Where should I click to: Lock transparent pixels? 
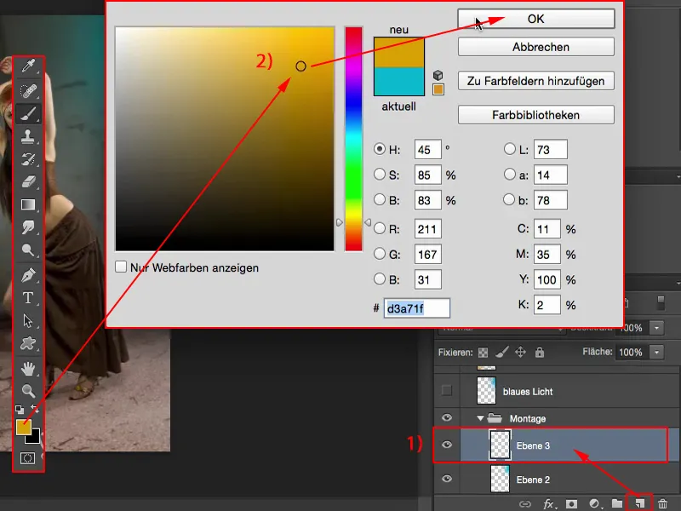(483, 353)
